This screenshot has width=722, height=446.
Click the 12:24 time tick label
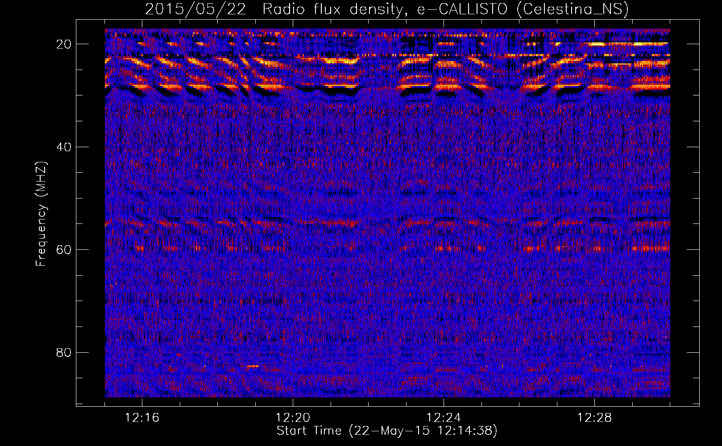pos(444,418)
